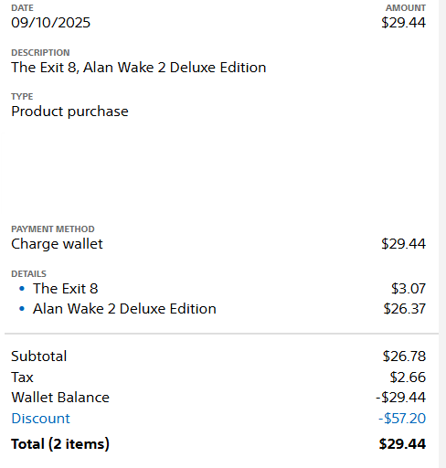This screenshot has width=446, height=468.
Task: Click The Exit 8 details item
Action: tap(66, 289)
